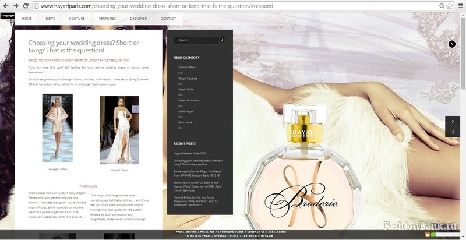The width and height of the screenshot is (466, 240).
Task: Open the Languages selector
Action: (8, 16)
